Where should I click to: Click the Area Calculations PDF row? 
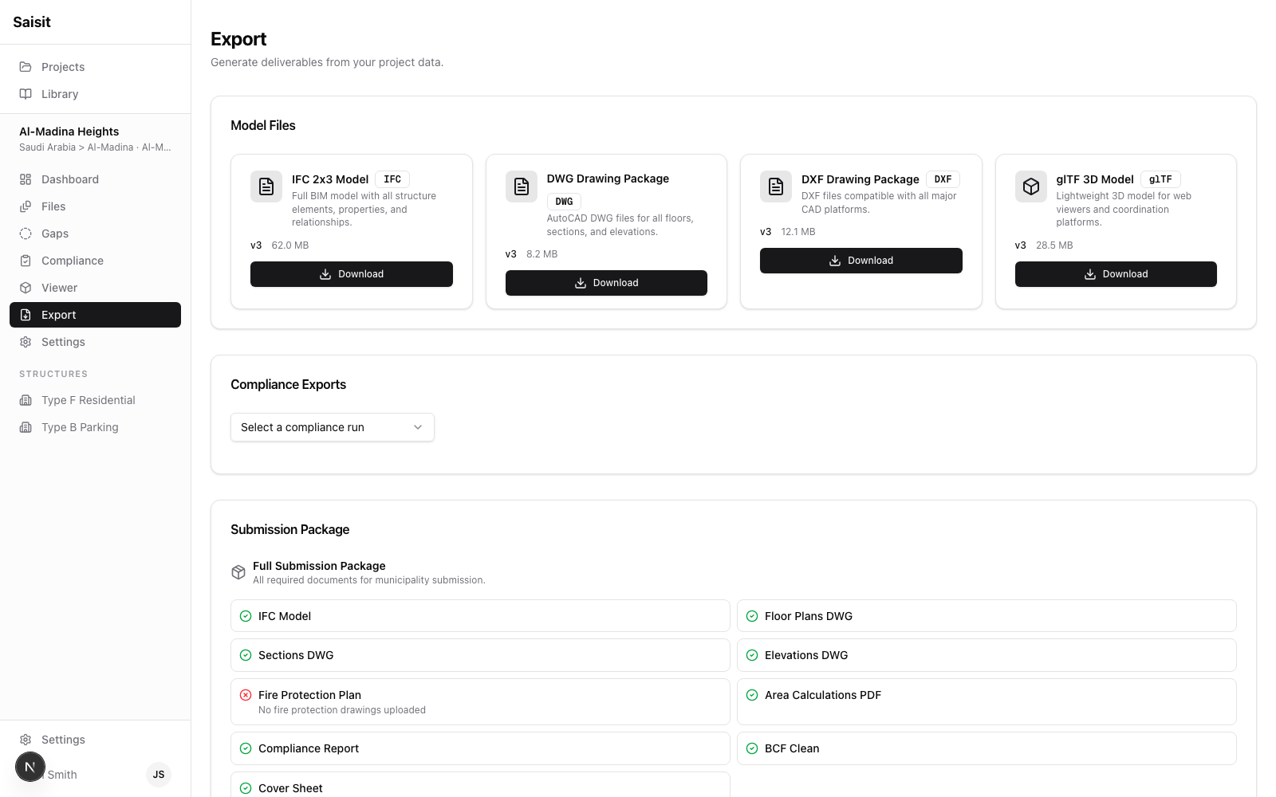pyautogui.click(x=987, y=701)
